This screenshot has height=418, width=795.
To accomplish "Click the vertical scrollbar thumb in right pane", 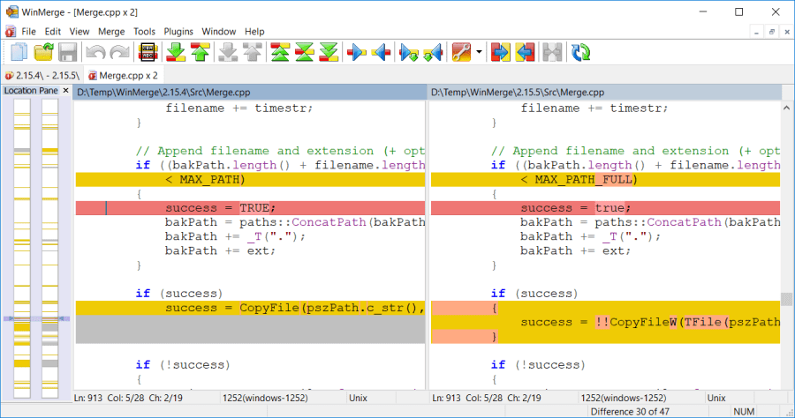I will click(786, 299).
